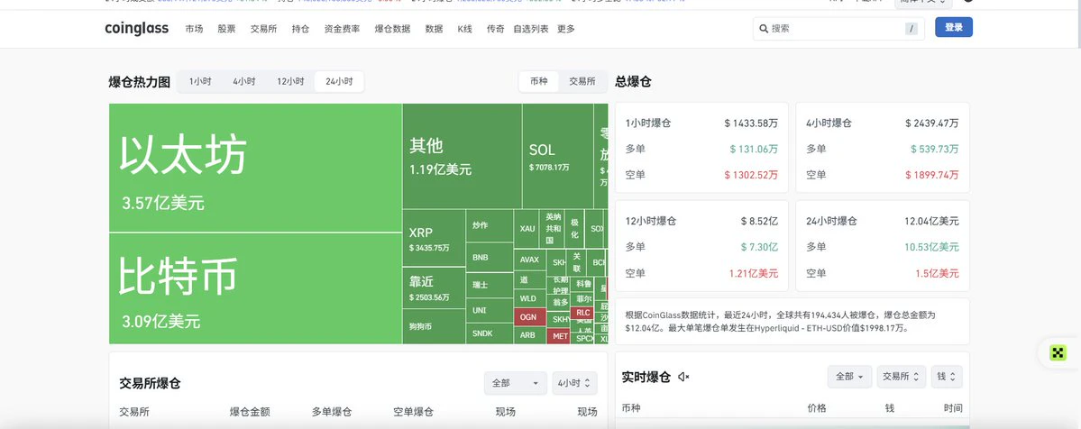Switch heatmap to 12小时
Image resolution: width=1081 pixels, height=429 pixels.
click(290, 81)
